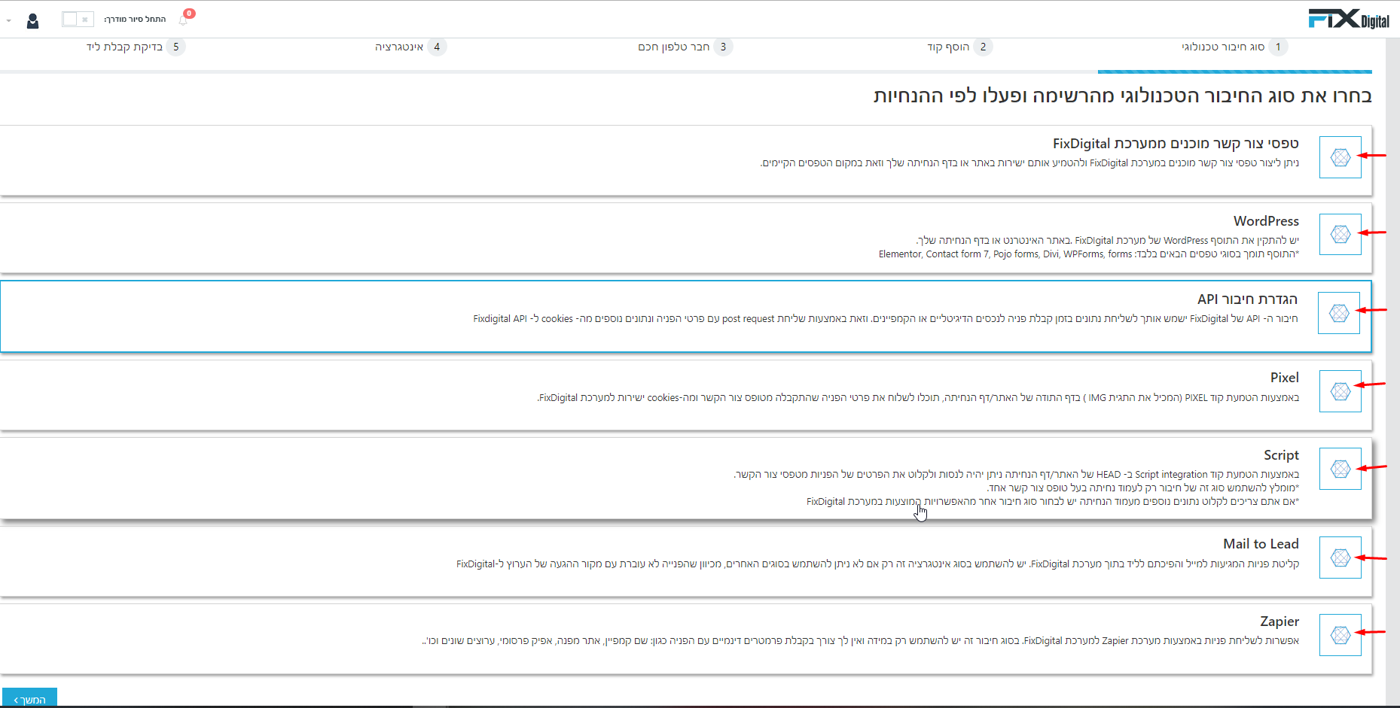
Task: Click the Script card title
Action: click(1281, 455)
